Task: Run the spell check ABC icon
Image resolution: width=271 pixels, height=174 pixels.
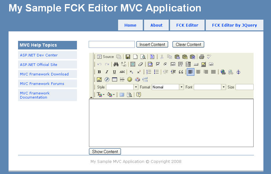Action: point(209,57)
